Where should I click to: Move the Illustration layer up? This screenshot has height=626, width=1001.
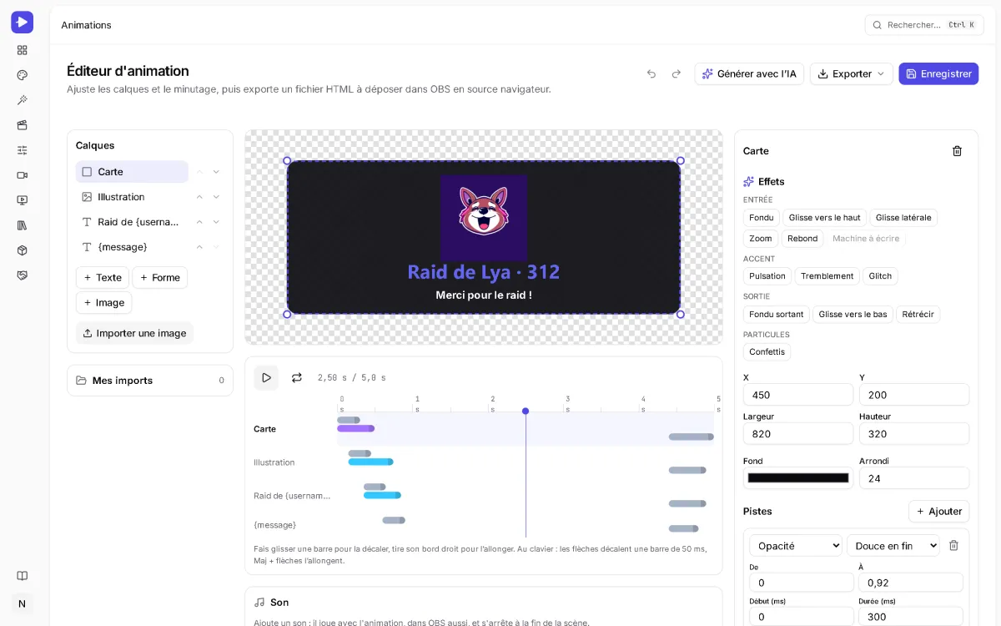[x=199, y=197]
